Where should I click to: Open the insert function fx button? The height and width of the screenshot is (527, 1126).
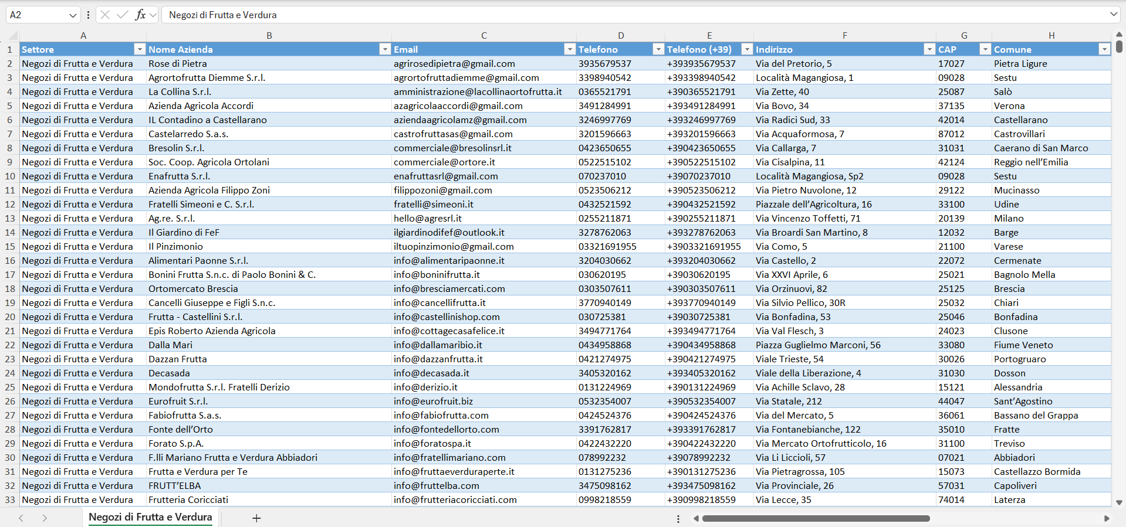[140, 15]
